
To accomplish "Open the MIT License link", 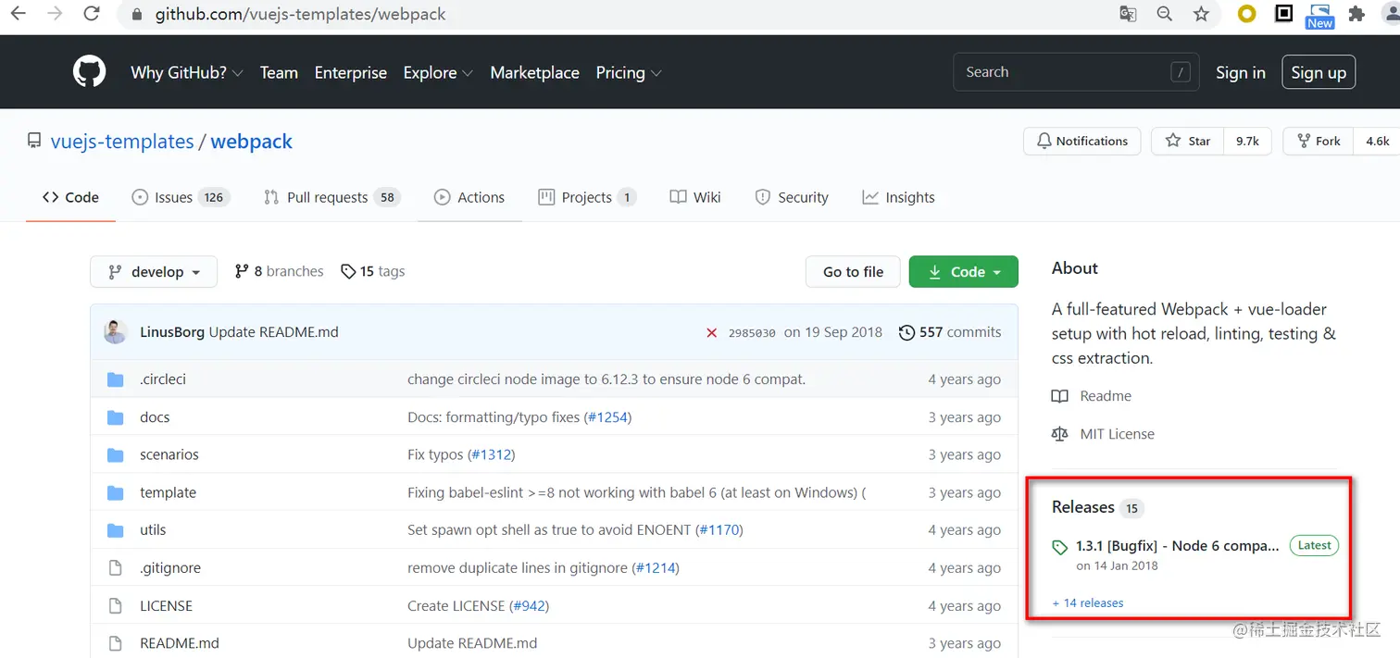I will point(1117,434).
